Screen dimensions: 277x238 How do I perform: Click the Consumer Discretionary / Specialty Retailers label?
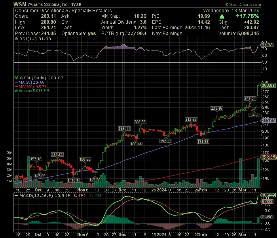(x=63, y=11)
